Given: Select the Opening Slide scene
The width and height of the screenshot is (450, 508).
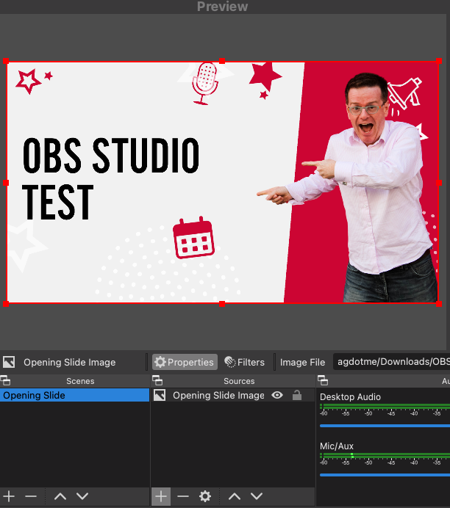Looking at the screenshot, I should coord(74,395).
